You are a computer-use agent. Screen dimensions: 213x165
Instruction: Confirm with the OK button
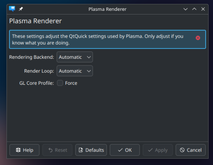125,150
